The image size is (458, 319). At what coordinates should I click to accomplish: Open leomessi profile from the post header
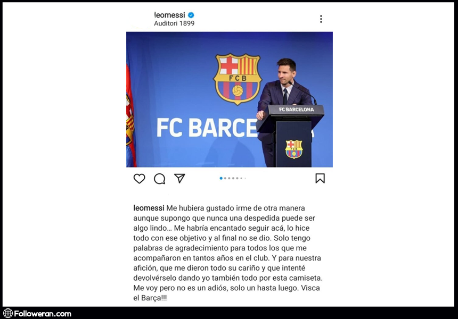coord(169,15)
